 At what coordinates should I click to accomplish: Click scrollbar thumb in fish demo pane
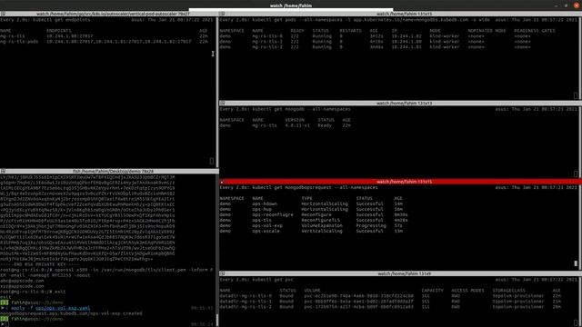[217, 320]
